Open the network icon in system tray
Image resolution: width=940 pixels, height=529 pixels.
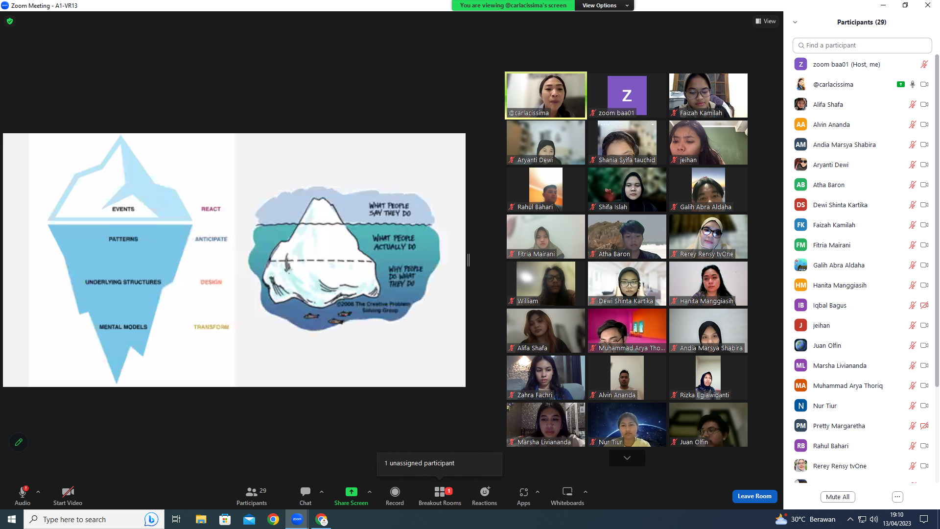pos(862,519)
